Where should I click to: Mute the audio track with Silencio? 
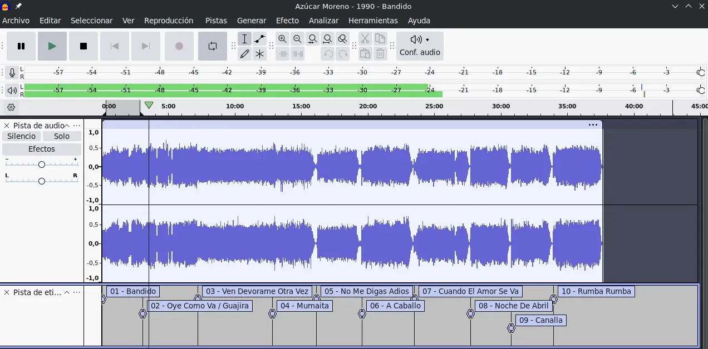(x=22, y=136)
